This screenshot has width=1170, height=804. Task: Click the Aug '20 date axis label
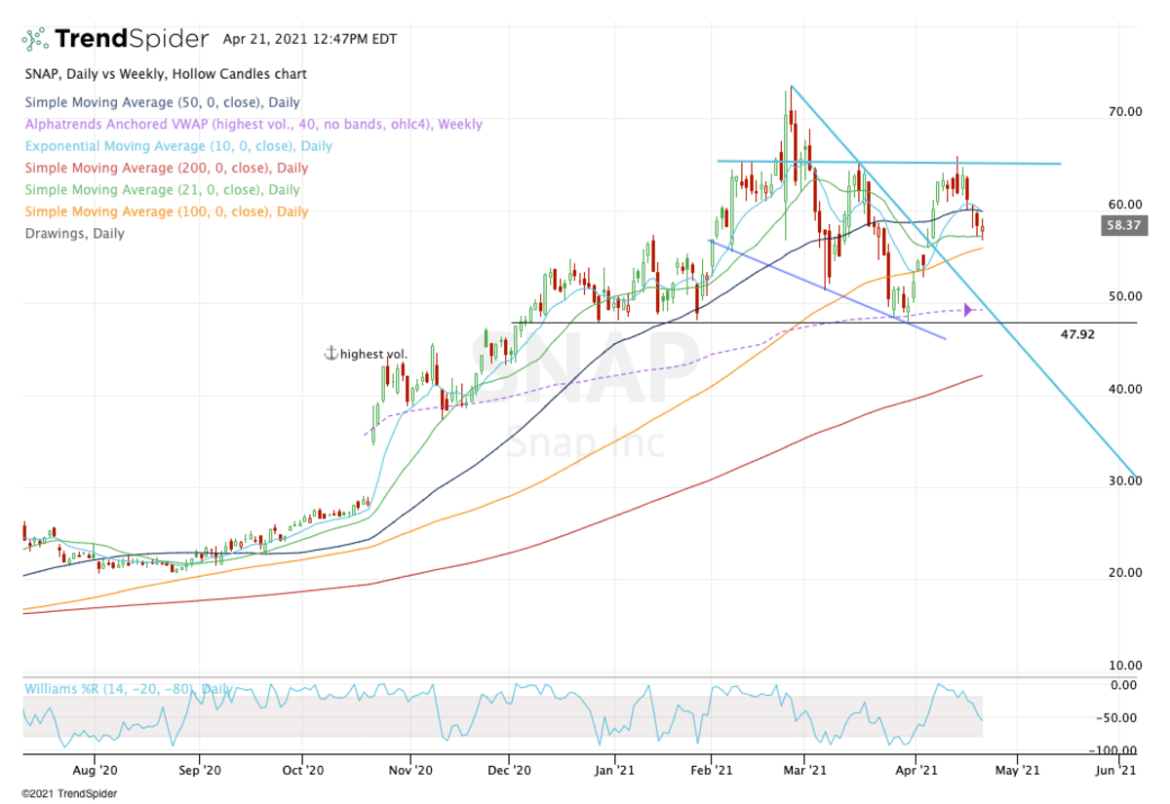click(95, 770)
